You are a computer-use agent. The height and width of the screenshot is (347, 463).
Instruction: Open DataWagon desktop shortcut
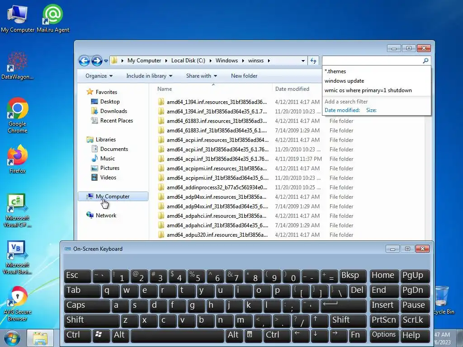[x=18, y=66]
